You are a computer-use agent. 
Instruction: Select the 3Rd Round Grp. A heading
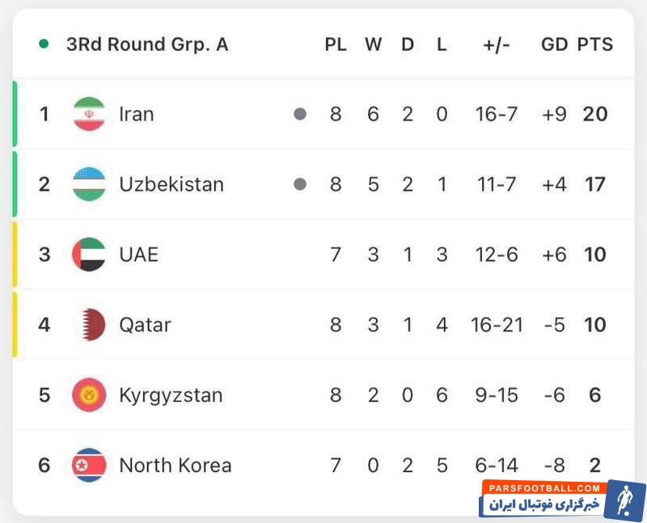[147, 44]
